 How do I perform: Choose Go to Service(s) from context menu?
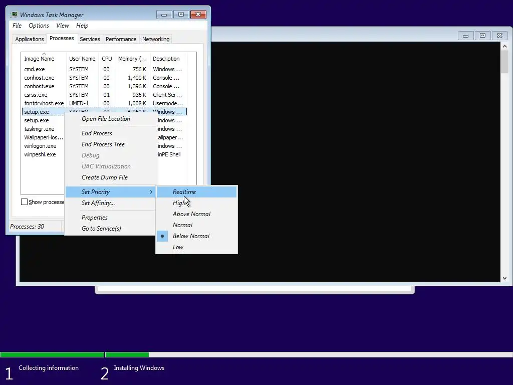tap(111, 229)
